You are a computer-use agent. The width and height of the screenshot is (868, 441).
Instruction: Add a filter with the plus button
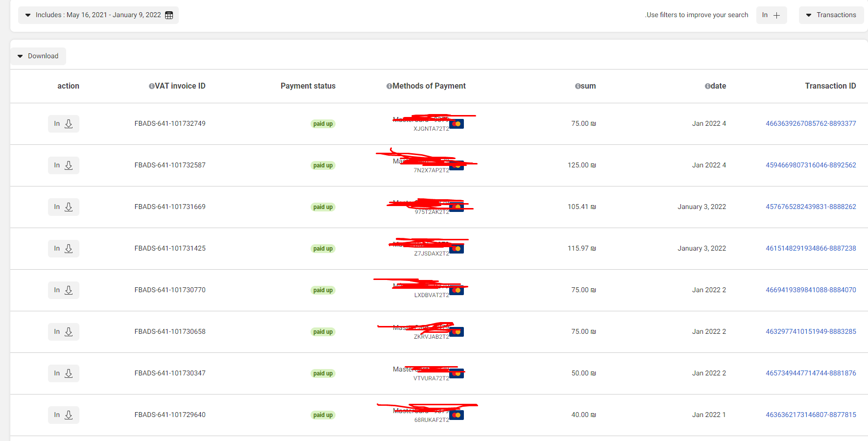point(772,15)
